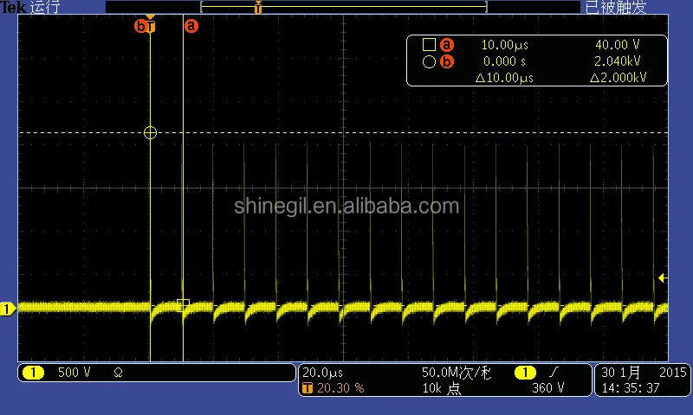Click the date and time display
This screenshot has width=693, height=415.
coord(643,380)
